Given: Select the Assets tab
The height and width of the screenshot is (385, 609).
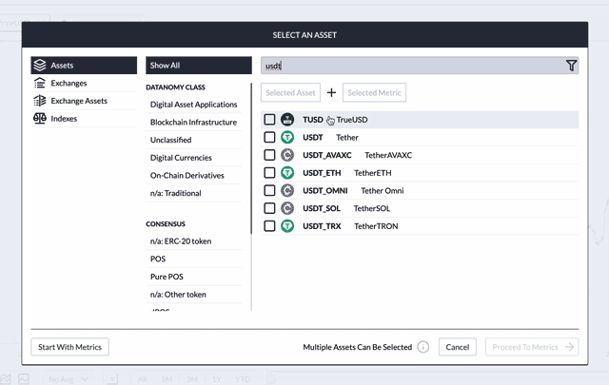Looking at the screenshot, I should 84,66.
